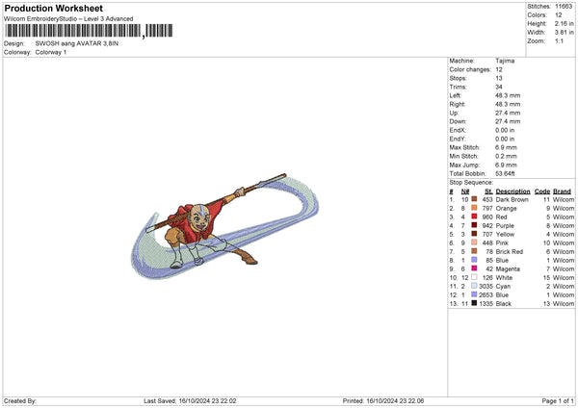Image resolution: width=578 pixels, height=408 pixels.
Task: Click the 'Brand' column header
Action: point(562,191)
